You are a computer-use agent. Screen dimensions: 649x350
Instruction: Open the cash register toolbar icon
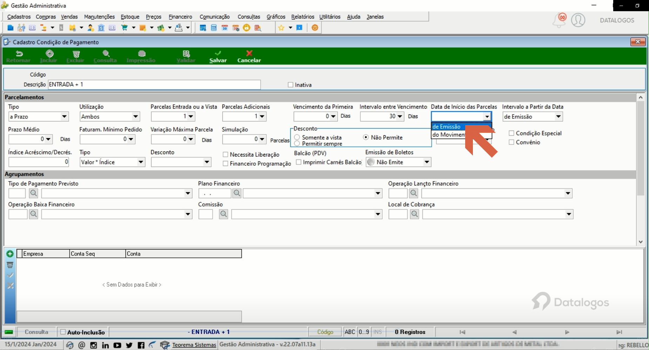coord(179,28)
